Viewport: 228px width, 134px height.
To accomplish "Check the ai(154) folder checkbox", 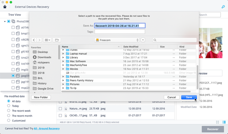I will [x=13, y=27].
